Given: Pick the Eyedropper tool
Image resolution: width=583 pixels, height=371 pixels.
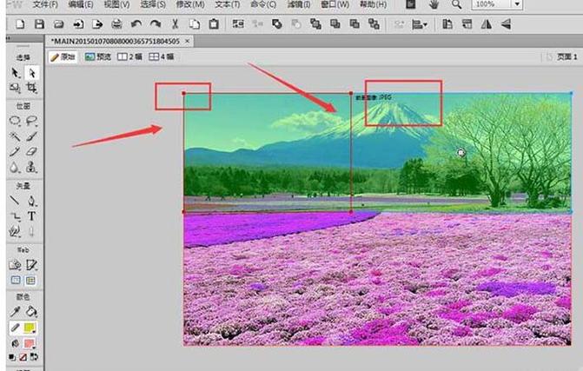Looking at the screenshot, I should [15, 311].
